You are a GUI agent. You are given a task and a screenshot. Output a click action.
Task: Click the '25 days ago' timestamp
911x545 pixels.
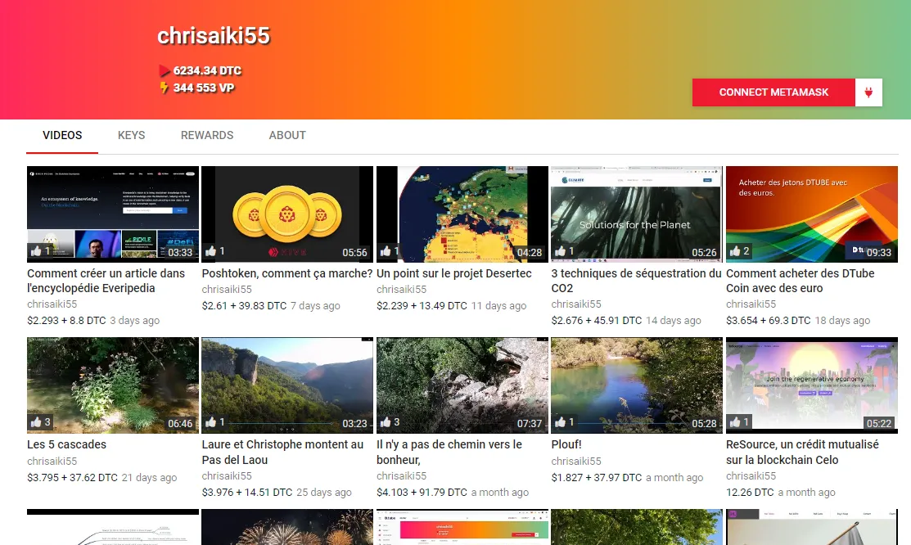(324, 492)
